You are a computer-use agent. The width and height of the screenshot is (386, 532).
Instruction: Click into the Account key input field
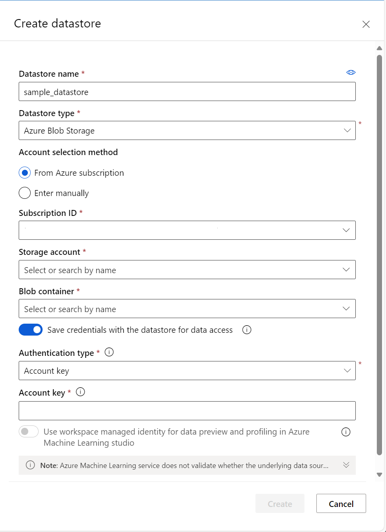(187, 411)
